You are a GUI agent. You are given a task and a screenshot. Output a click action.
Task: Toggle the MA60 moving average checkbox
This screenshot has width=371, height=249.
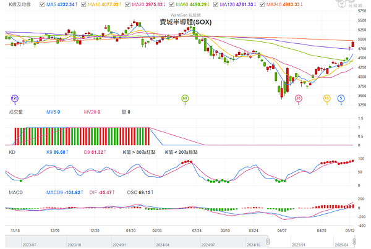point(171,4)
